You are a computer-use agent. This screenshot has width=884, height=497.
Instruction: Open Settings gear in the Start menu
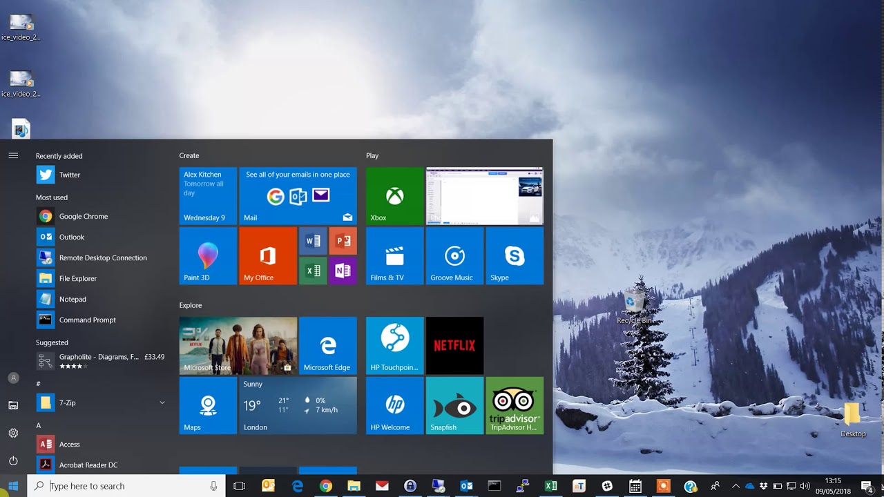coord(13,433)
